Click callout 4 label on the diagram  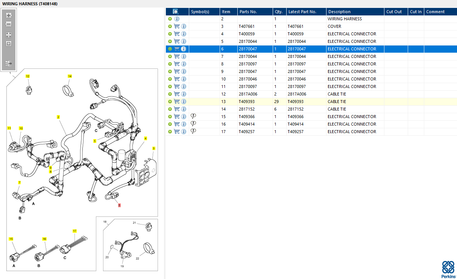click(146, 139)
